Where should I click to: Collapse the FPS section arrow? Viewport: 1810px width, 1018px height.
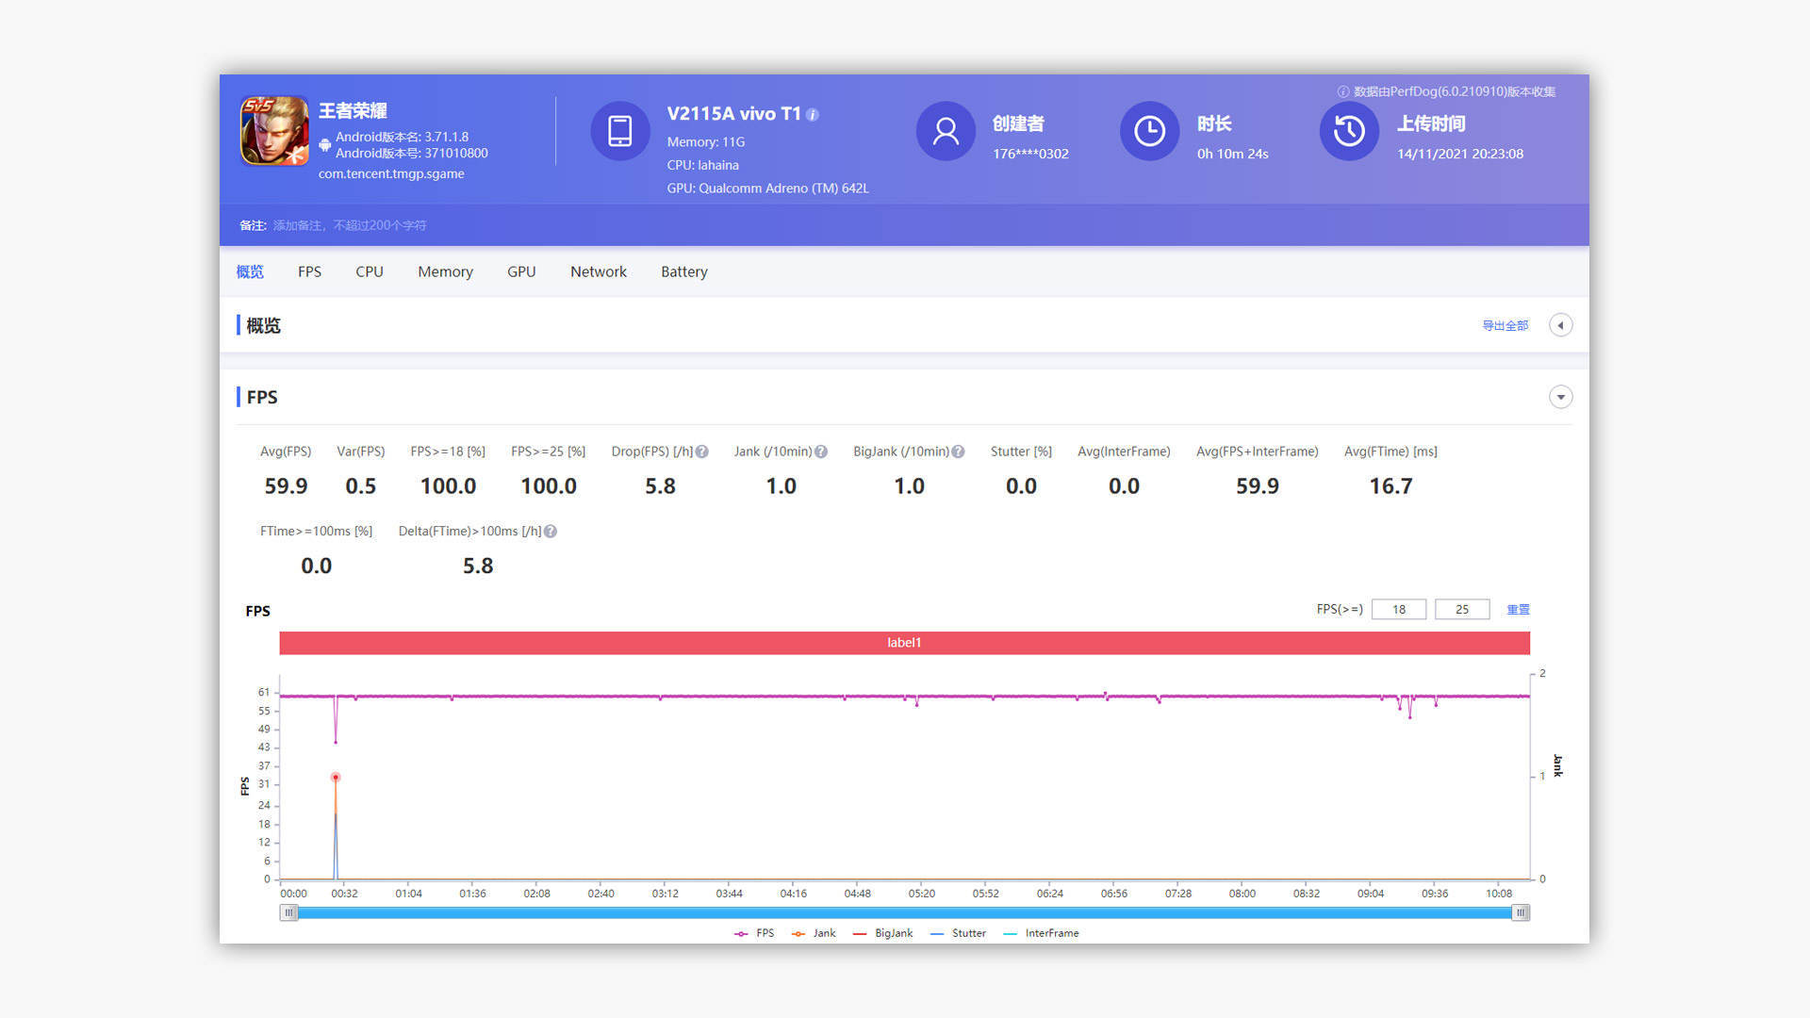pos(1560,397)
